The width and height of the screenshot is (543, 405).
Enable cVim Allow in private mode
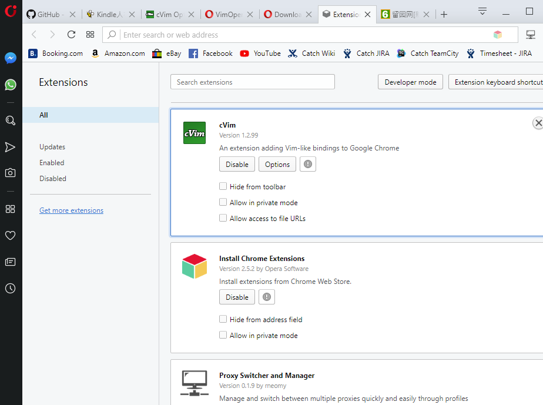tap(223, 202)
